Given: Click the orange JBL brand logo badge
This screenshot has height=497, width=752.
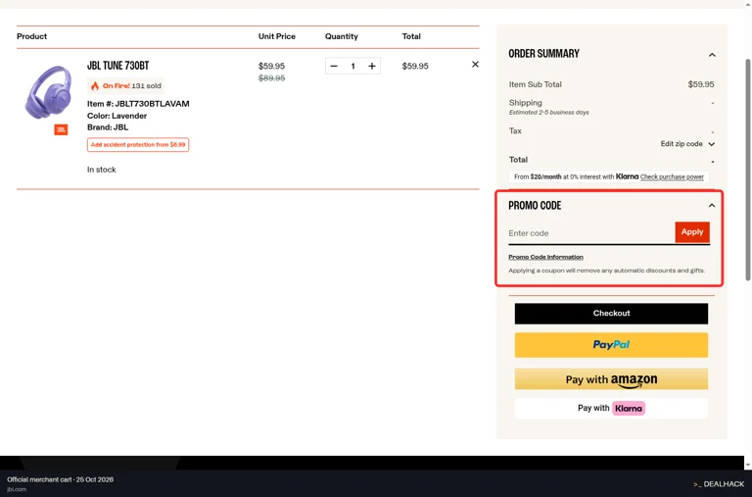Looking at the screenshot, I should point(61,129).
